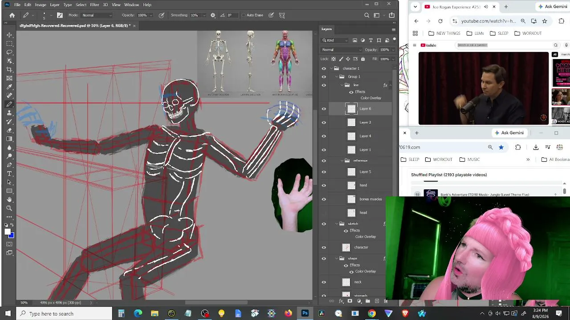Viewport: 570px width, 320px height.
Task: Select the Path Selection tool
Action: [9, 182]
